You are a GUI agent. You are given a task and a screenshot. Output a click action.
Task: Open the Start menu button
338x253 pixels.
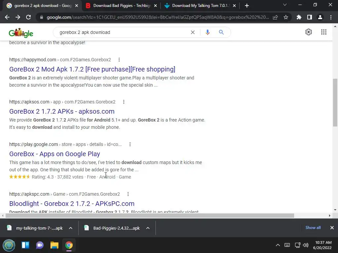pyautogui.click(x=9, y=245)
